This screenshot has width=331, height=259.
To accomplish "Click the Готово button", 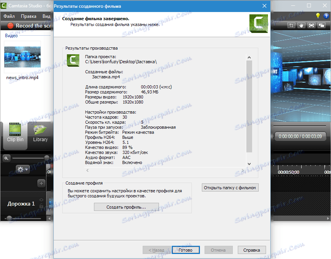I will tap(186, 250).
